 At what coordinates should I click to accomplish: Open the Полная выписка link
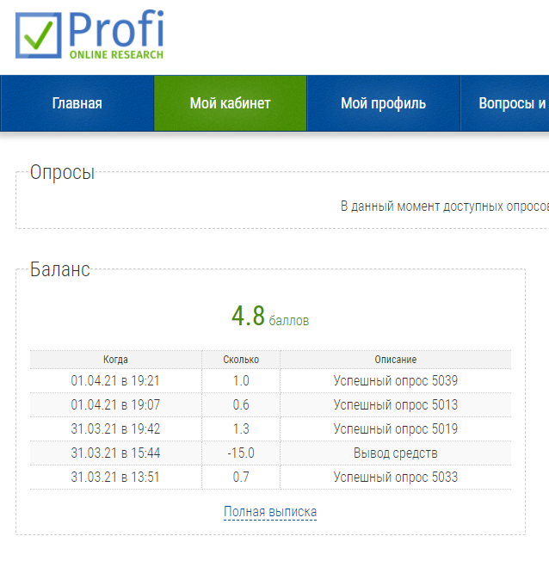pyautogui.click(x=270, y=512)
